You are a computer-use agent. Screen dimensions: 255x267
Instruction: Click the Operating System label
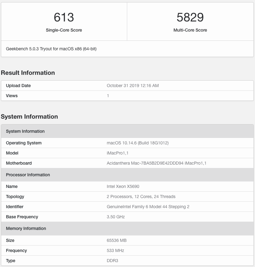(x=24, y=143)
